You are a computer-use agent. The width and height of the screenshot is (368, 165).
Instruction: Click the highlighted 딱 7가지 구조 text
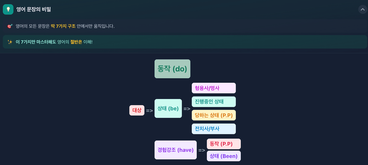pos(63,26)
